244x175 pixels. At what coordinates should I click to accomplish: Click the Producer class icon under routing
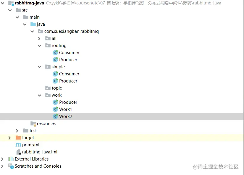tap(55, 60)
